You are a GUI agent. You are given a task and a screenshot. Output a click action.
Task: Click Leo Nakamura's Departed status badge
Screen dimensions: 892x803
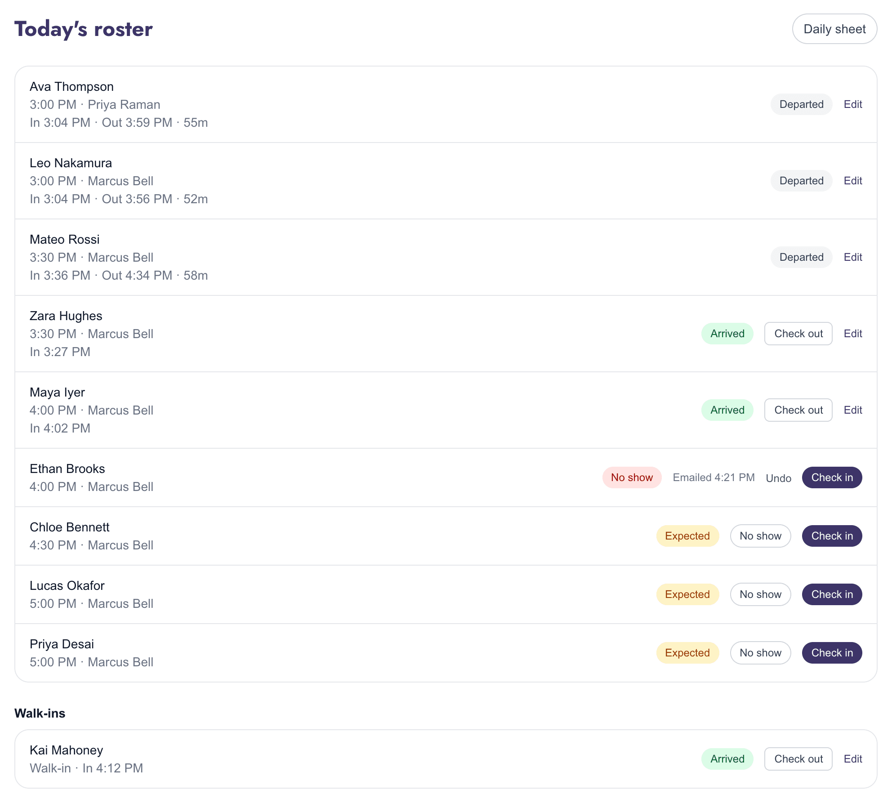(x=802, y=181)
